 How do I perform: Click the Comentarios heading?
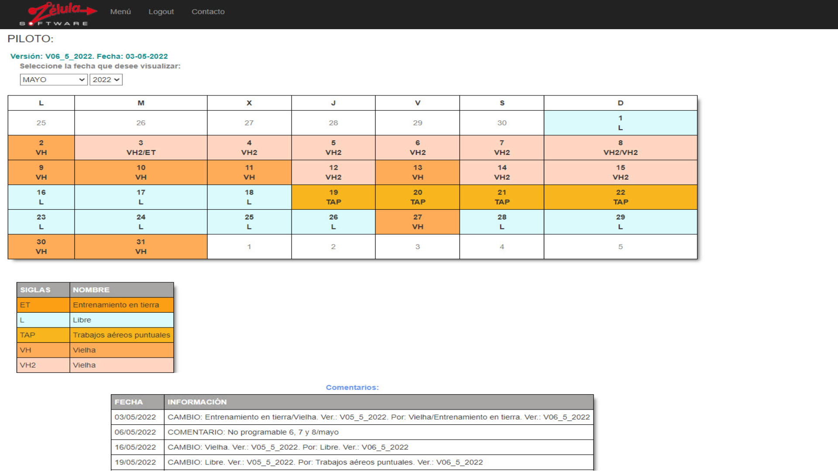(x=352, y=387)
